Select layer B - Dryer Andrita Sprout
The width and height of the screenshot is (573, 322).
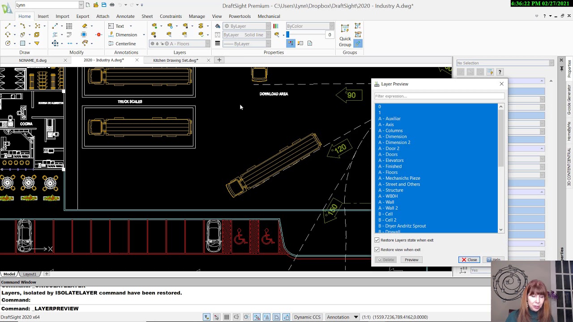402,226
